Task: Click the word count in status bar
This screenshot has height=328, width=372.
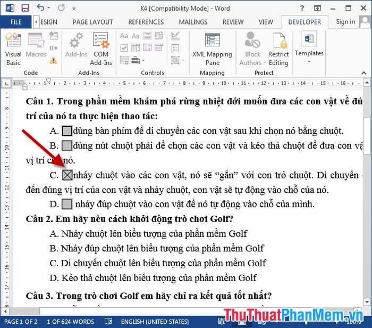Action: point(71,322)
